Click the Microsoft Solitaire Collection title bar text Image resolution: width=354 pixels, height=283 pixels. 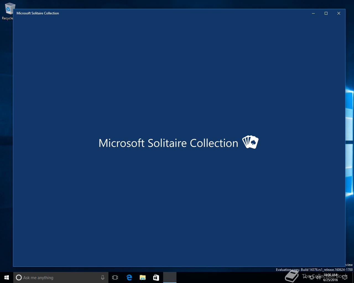click(38, 13)
